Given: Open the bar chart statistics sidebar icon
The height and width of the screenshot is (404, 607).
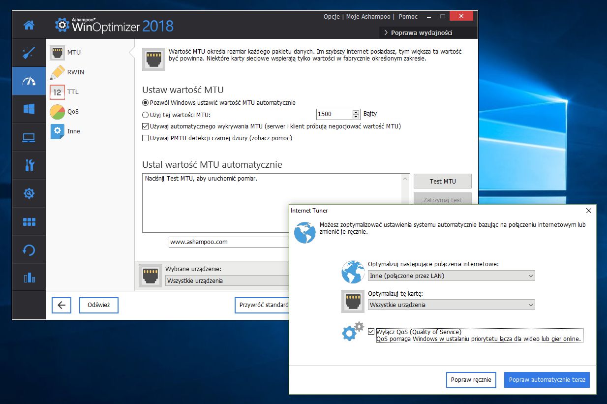Looking at the screenshot, I should pyautogui.click(x=29, y=278).
